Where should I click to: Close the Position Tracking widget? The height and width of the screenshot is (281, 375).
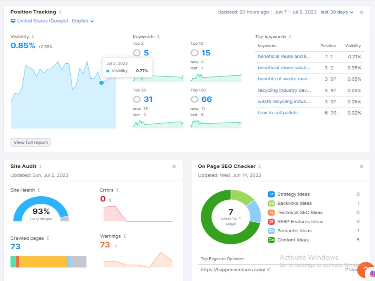tap(361, 12)
